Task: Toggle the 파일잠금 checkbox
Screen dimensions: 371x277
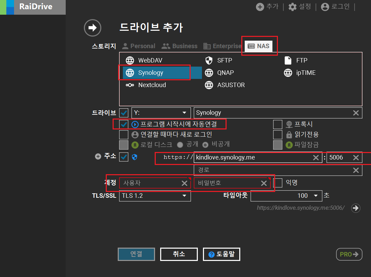Action: [278, 145]
